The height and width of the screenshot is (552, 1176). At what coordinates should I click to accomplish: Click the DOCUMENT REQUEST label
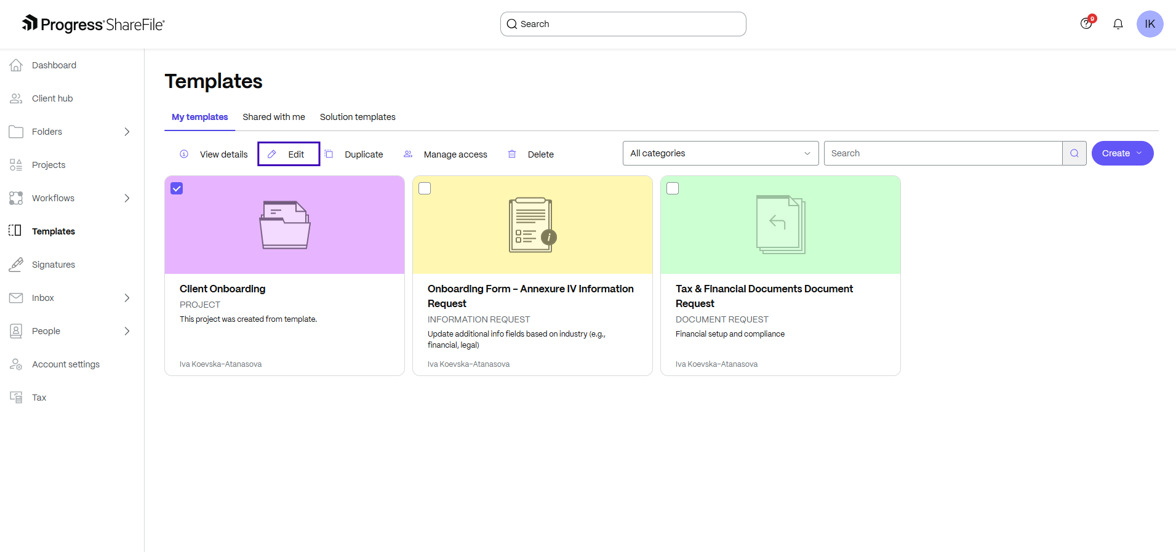(722, 319)
